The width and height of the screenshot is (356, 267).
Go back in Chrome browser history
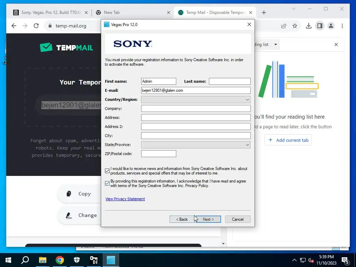pos(14,26)
